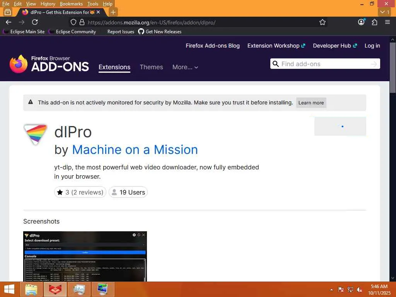The image size is (396, 297).
Task: Go back using the browser back arrow
Action: 9,22
